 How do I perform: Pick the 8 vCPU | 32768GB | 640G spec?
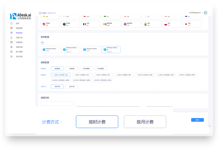coord(187,75)
